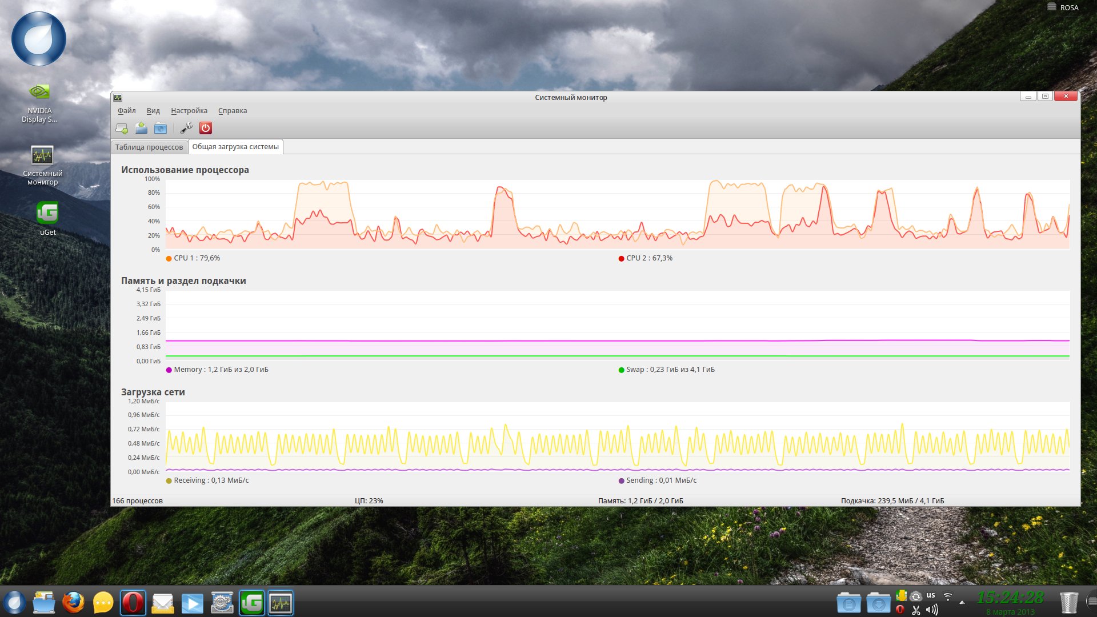Open the Вид menu
This screenshot has width=1097, height=617.
153,111
